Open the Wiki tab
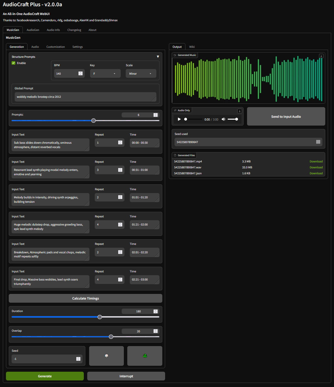This screenshot has width=334, height=387. [192, 47]
